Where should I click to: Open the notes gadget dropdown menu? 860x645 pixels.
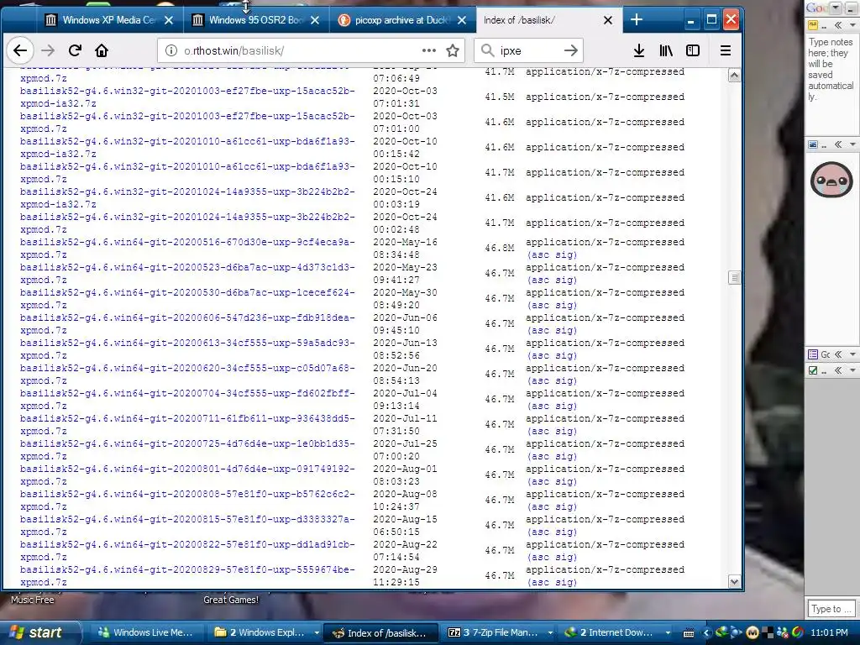[852, 25]
